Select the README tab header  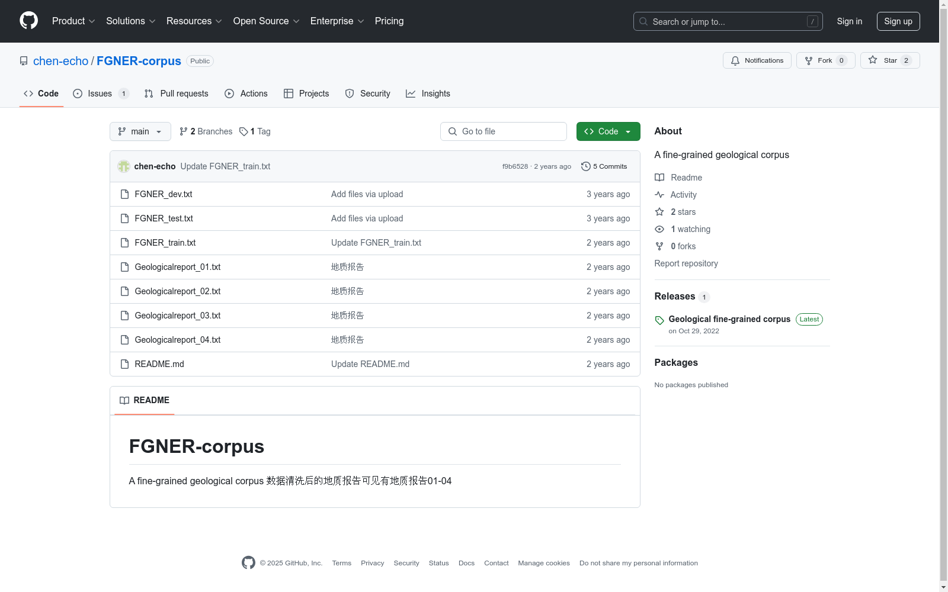[x=145, y=400]
